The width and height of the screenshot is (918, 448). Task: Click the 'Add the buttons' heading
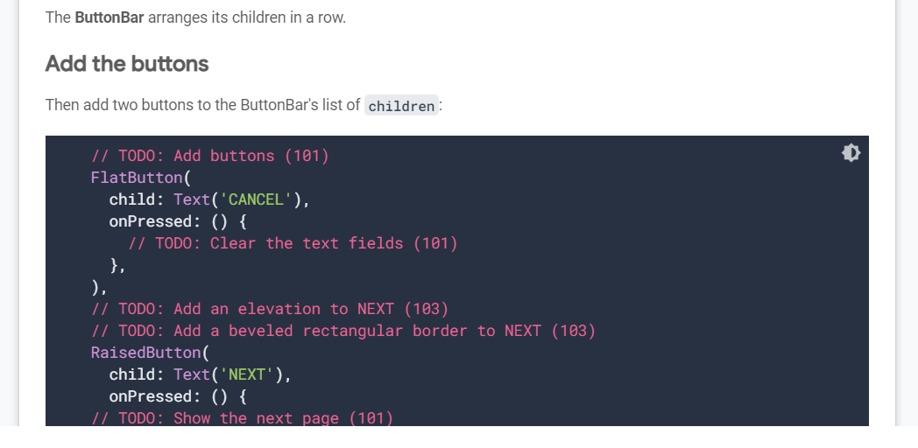click(x=127, y=64)
